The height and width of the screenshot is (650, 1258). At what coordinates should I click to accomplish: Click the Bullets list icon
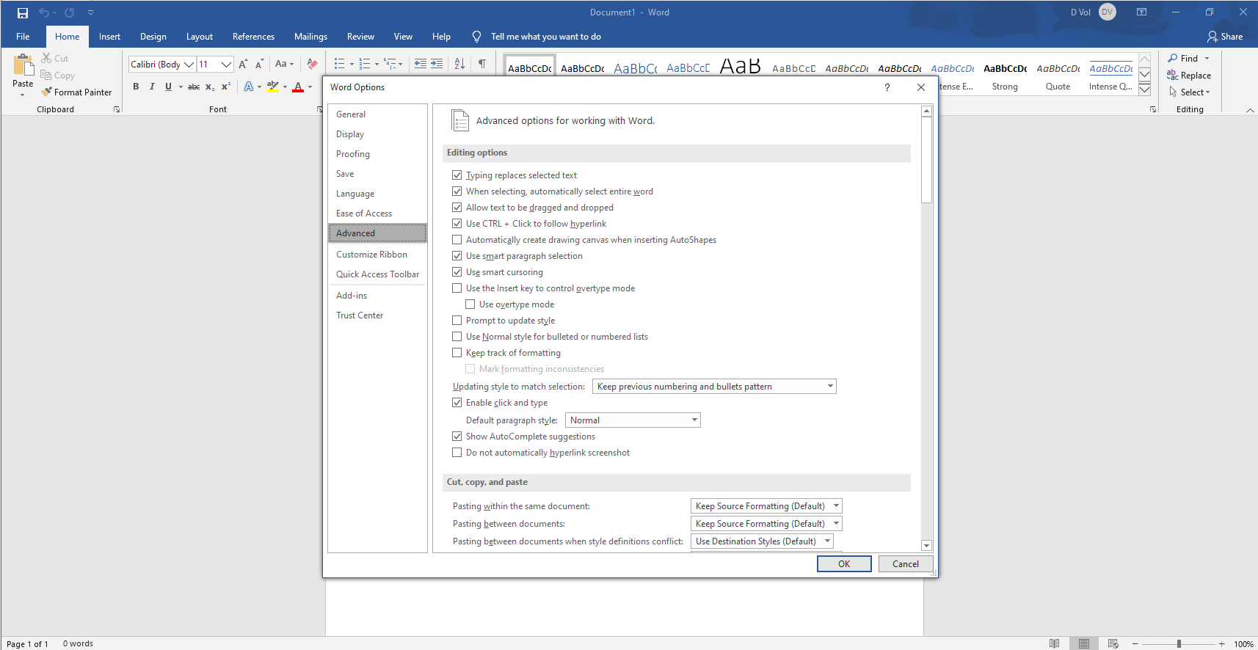tap(339, 64)
